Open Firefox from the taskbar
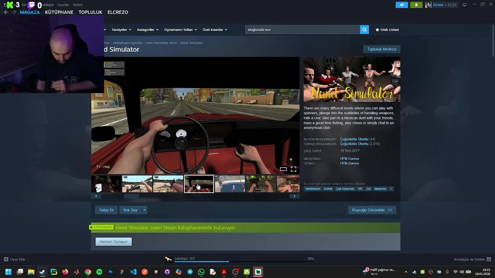Screen dimensions: 495x278 (65, 272)
